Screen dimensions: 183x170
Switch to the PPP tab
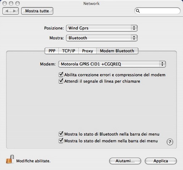pyautogui.click(x=52, y=51)
